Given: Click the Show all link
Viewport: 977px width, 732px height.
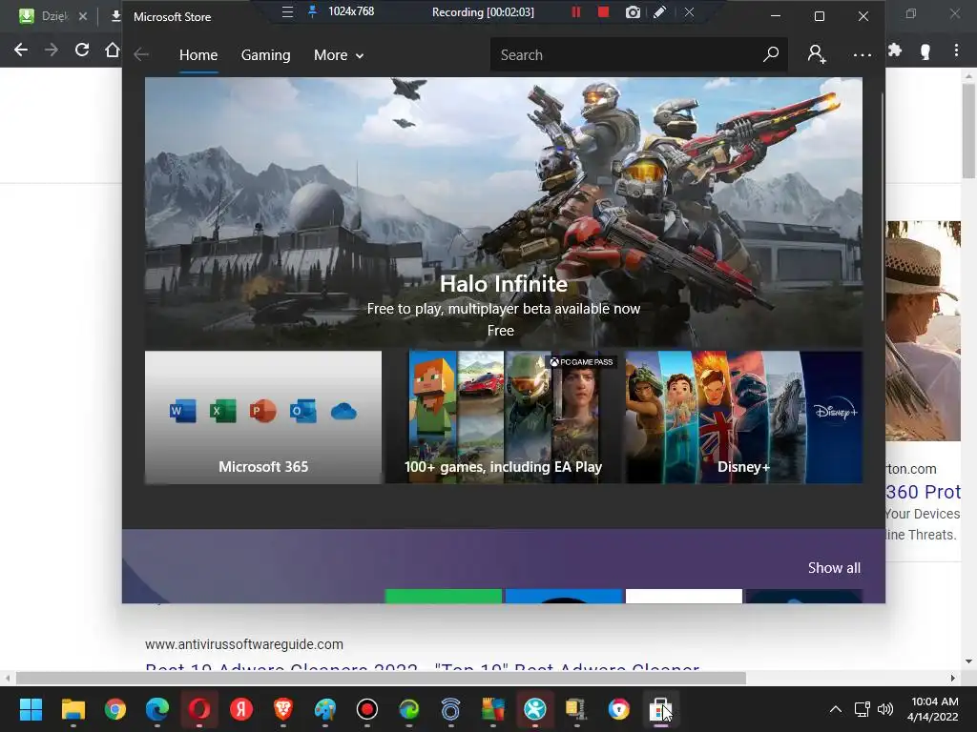Looking at the screenshot, I should click(x=834, y=568).
